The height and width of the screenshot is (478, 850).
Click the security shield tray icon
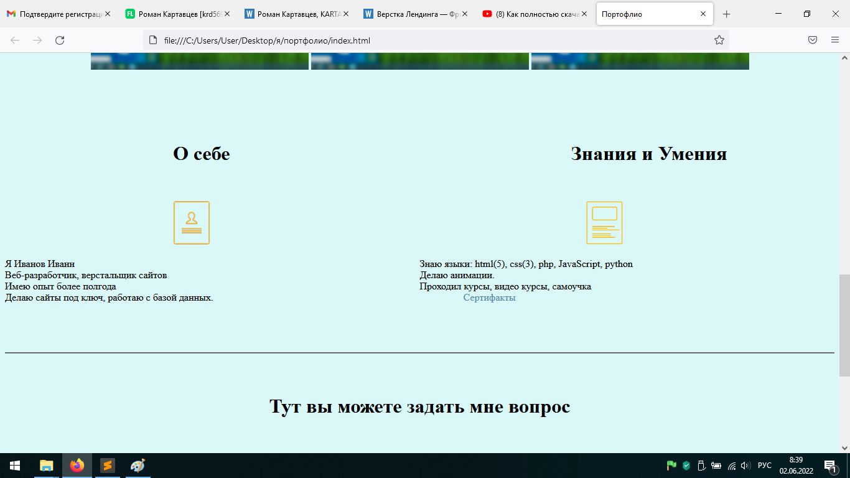[686, 466]
